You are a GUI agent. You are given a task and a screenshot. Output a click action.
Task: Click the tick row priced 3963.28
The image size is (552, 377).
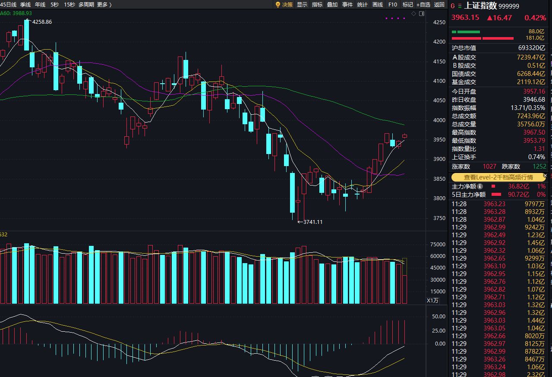pos(498,212)
